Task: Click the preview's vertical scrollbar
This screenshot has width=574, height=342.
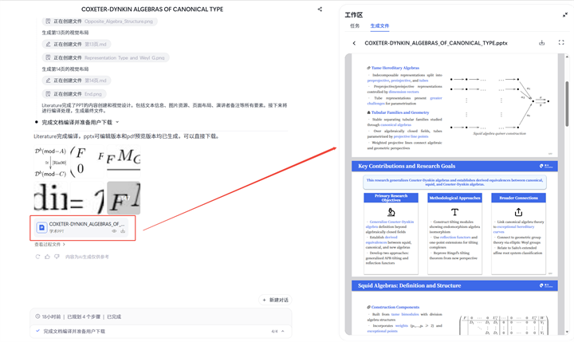Action: pos(567,96)
